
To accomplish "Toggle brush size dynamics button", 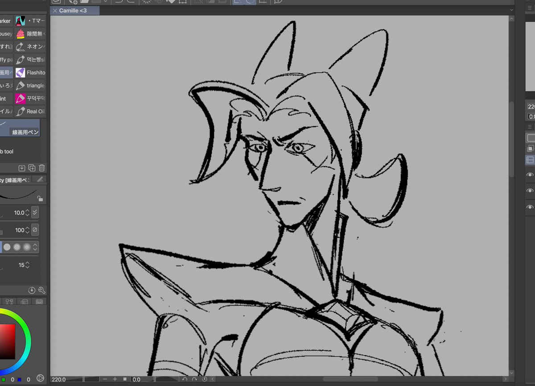I will pyautogui.click(x=35, y=212).
